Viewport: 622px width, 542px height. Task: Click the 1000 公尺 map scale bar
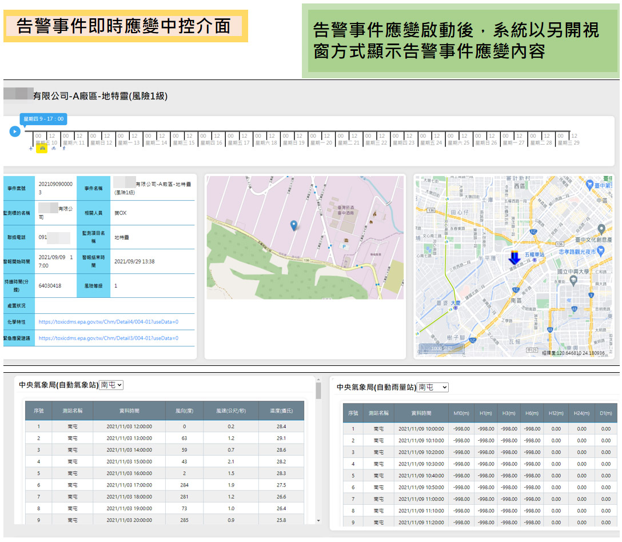441,348
